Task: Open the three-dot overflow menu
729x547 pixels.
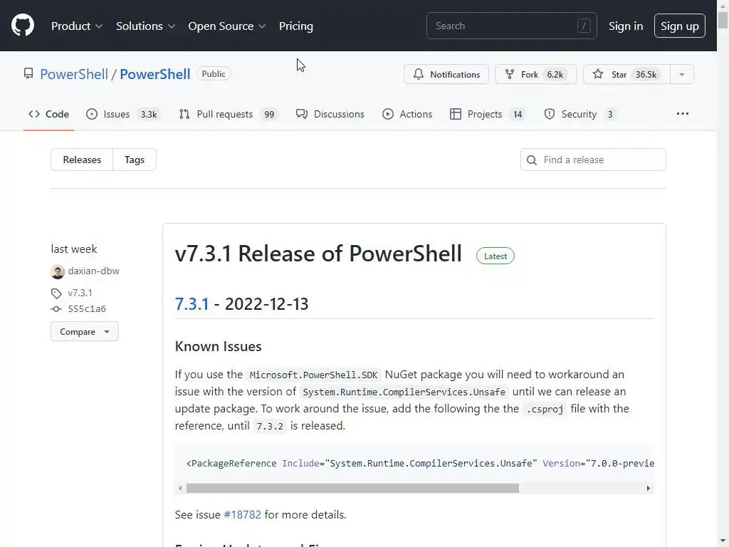Action: 683,114
